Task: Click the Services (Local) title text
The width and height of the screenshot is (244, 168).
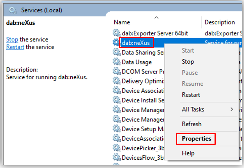Action: pyautogui.click(x=42, y=10)
